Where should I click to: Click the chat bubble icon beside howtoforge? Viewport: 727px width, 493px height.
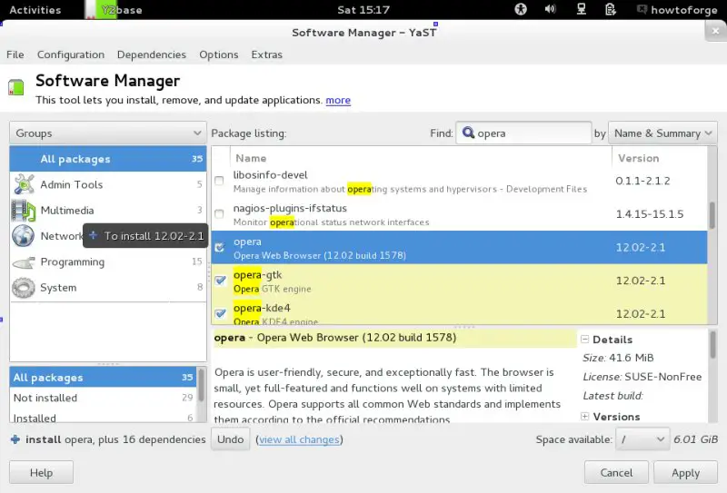pos(642,9)
